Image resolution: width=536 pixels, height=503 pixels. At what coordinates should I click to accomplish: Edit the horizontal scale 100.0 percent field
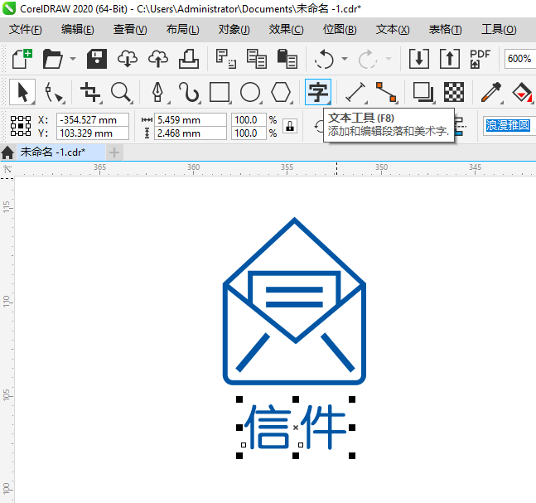[249, 120]
